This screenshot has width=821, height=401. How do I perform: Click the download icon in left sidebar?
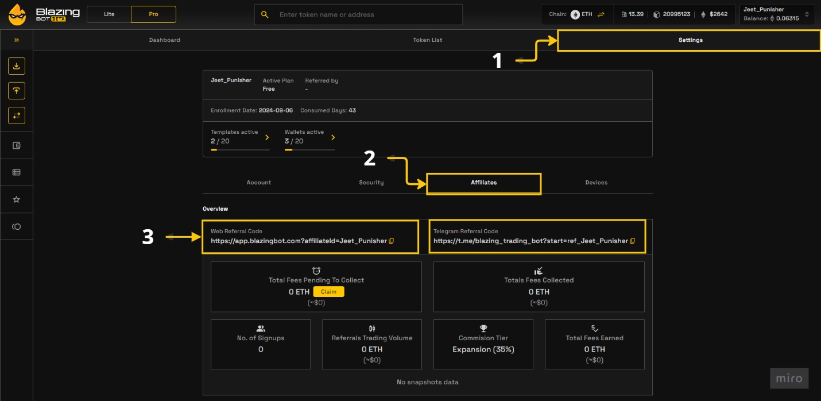(16, 66)
